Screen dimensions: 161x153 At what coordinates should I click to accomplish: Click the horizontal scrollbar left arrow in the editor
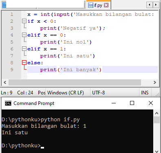pyautogui.click(x=5, y=82)
